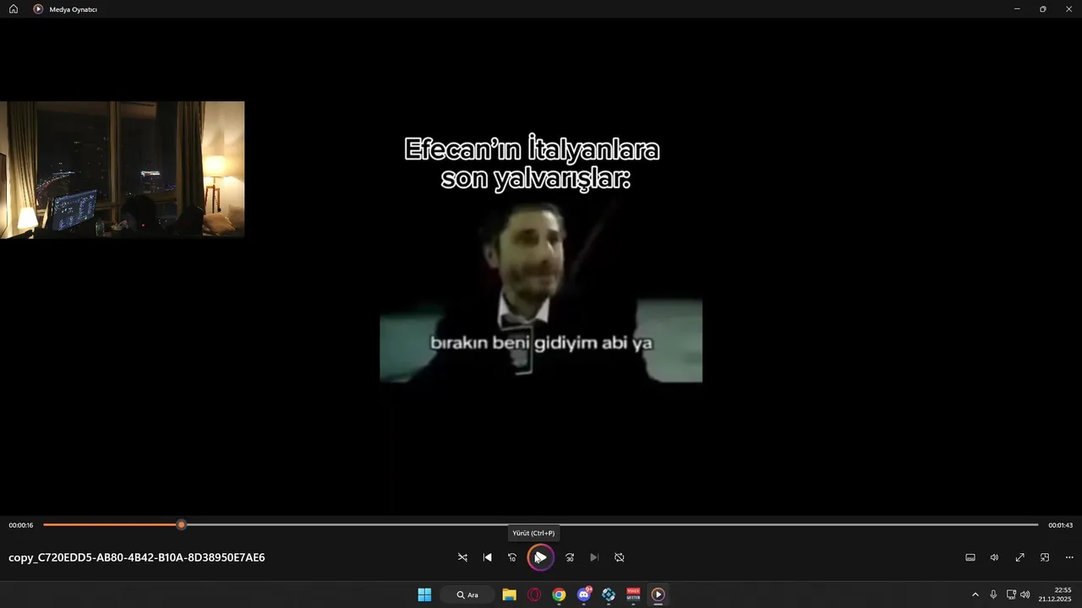Click the microphone tray icon

(993, 594)
